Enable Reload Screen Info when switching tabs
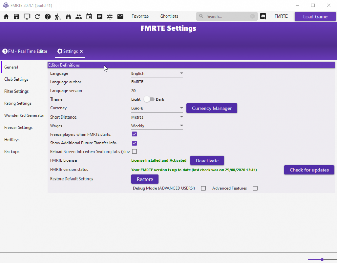The width and height of the screenshot is (337, 263). pyautogui.click(x=134, y=151)
